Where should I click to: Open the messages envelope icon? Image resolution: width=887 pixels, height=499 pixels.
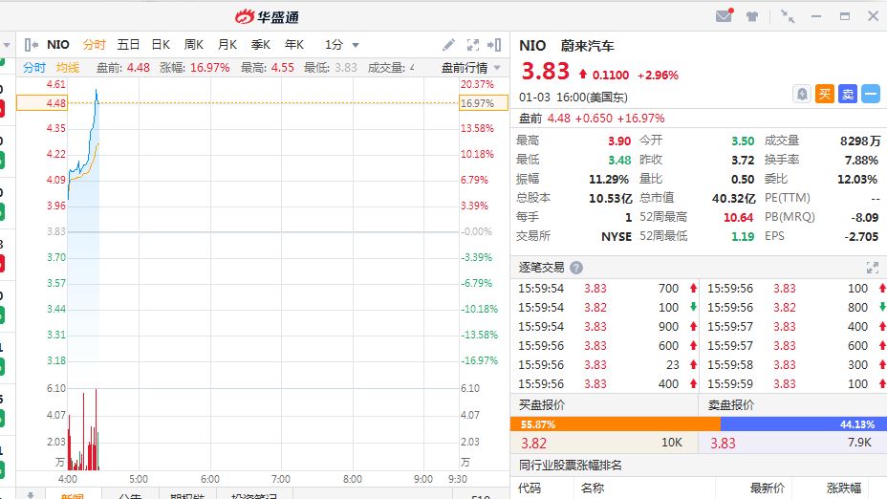(x=724, y=16)
